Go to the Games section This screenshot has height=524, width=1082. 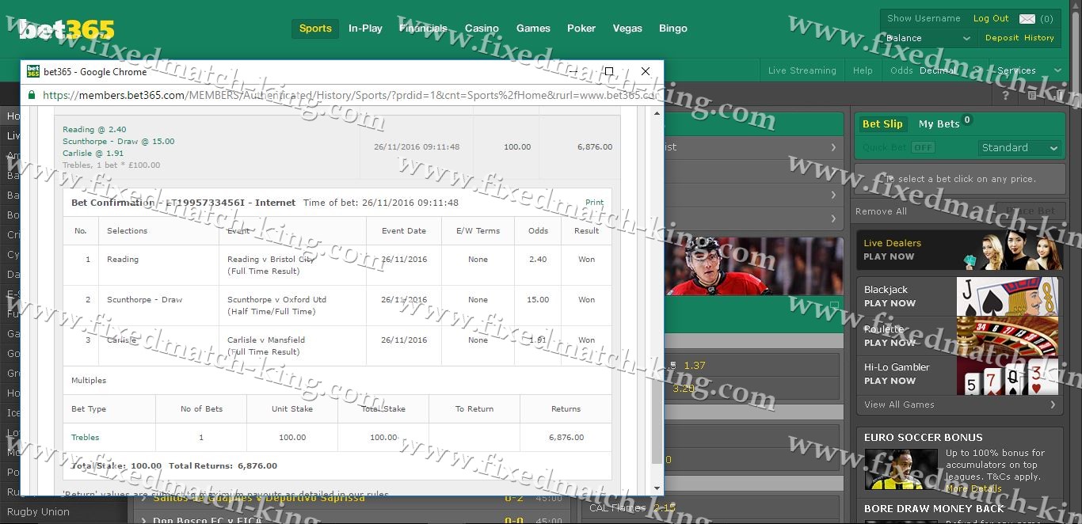(533, 28)
